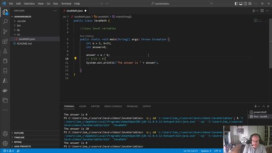The image size is (272, 153).
Task: Open Spaces: 4 indentation setting
Action: (x=206, y=151)
